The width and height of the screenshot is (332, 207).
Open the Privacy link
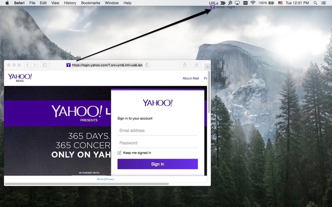[x=110, y=179]
